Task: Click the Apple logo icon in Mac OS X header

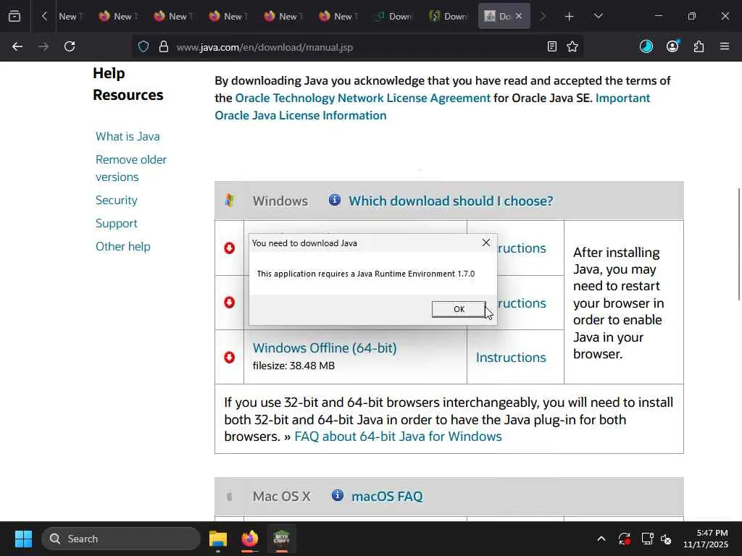Action: pos(230,497)
